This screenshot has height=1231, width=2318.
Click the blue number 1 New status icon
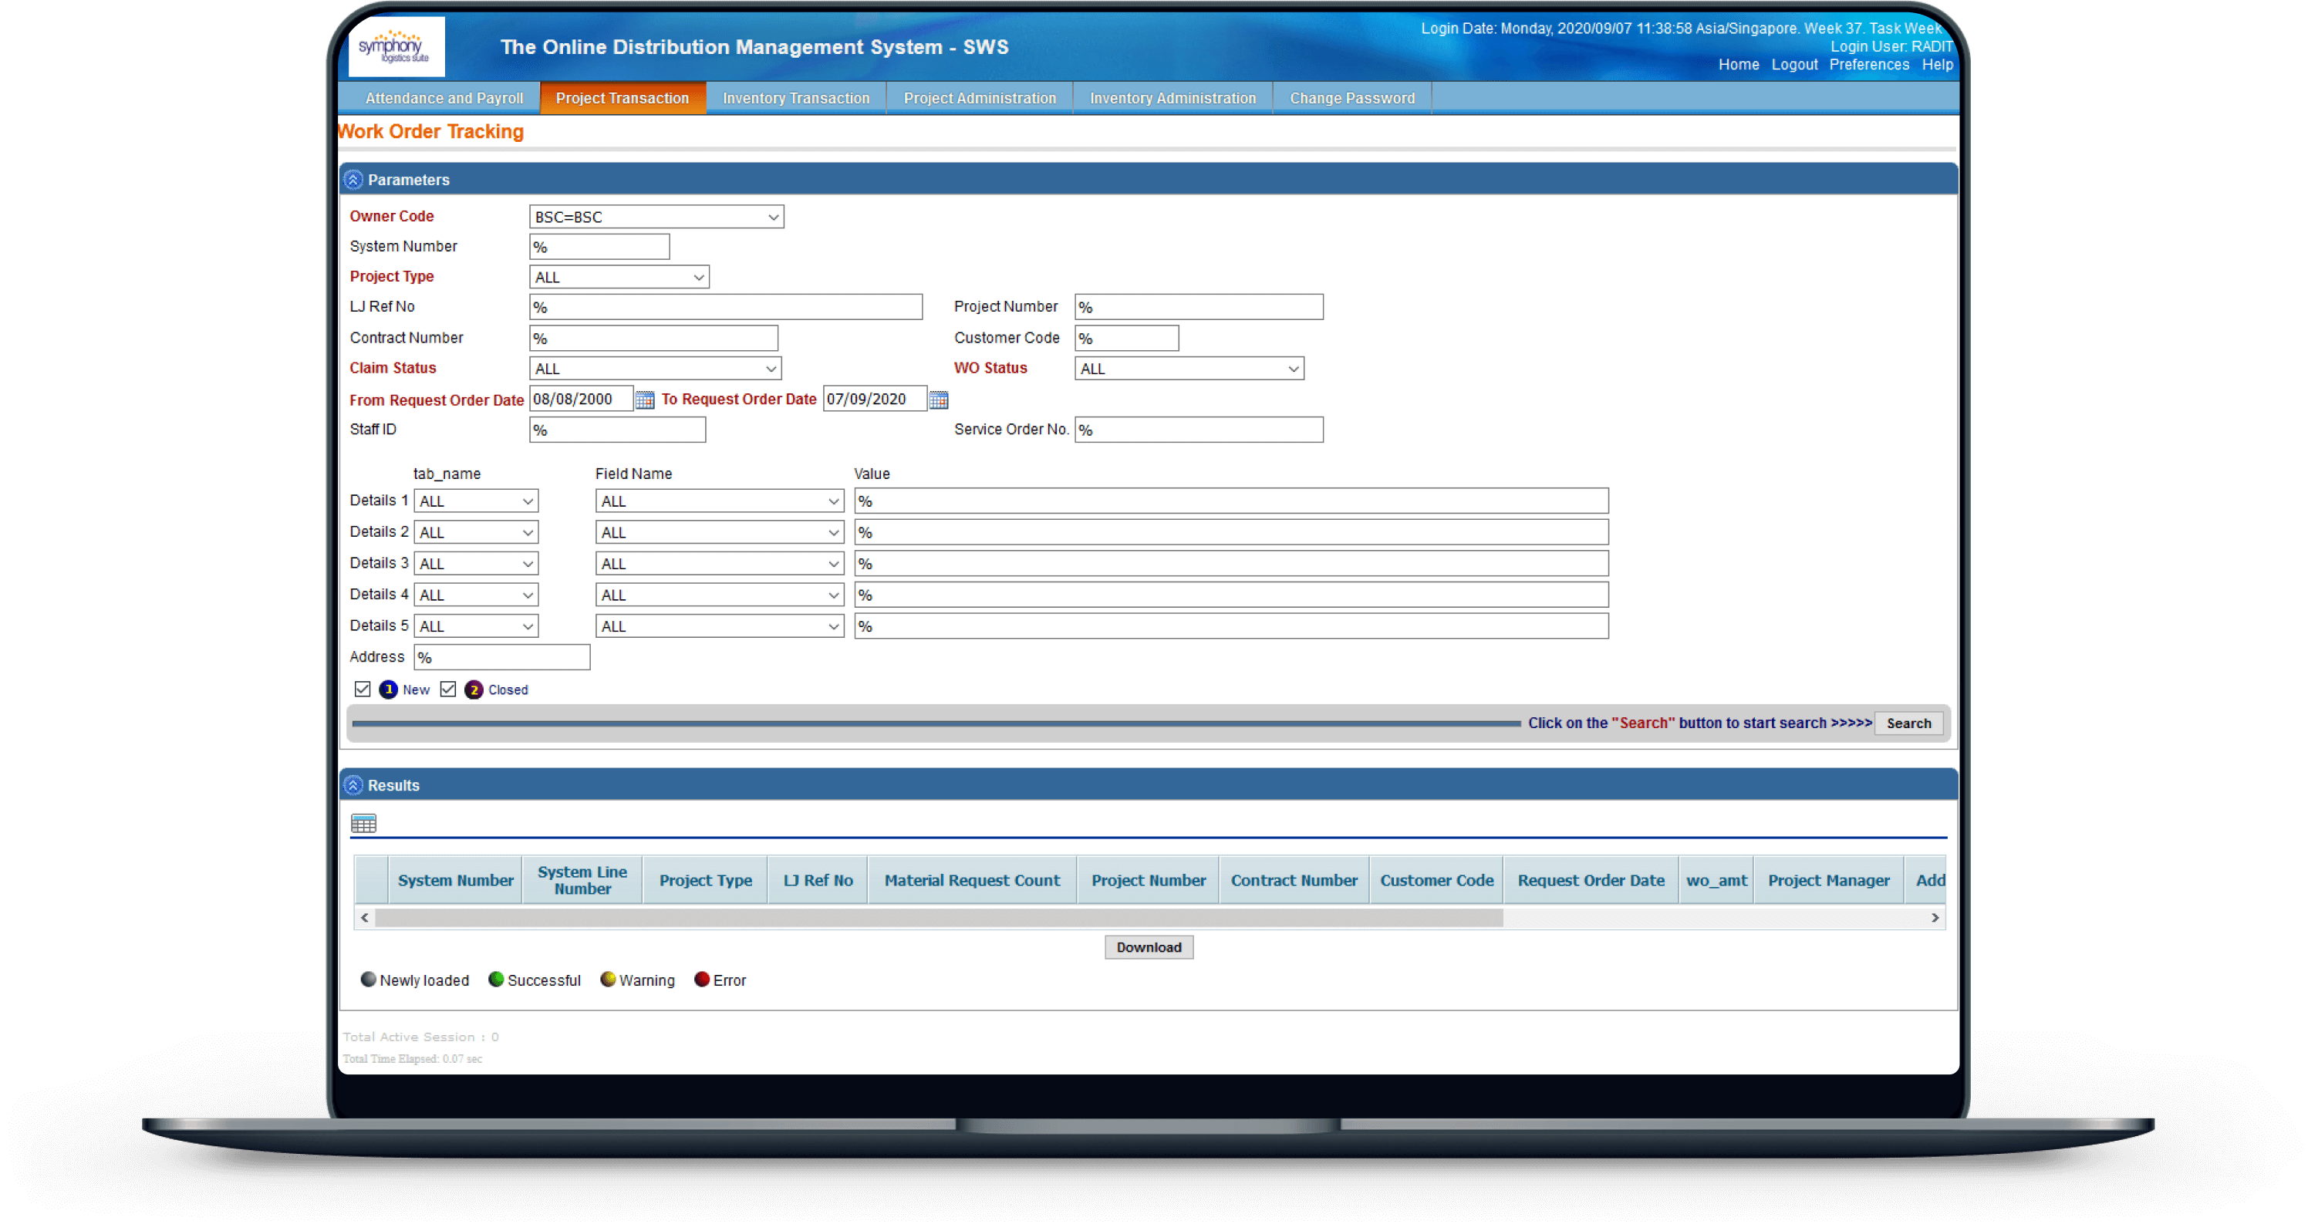coord(388,690)
